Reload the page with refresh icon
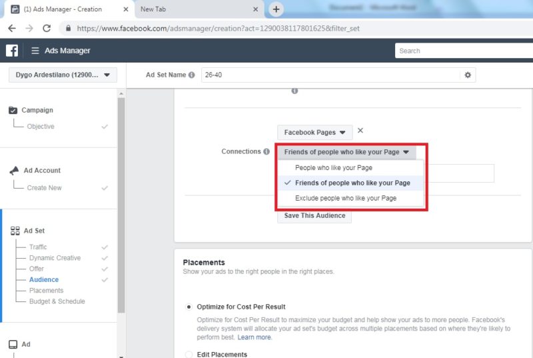The height and width of the screenshot is (358, 533). (47, 28)
